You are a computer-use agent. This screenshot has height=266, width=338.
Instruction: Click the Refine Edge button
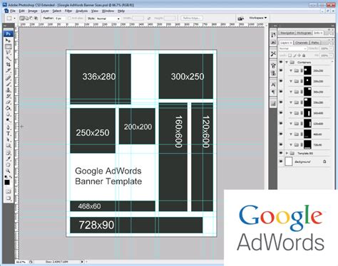tap(192, 18)
